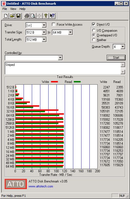This screenshot has height=199, width=130.
Task: Print results using the printer icon
Action: pos(27,16)
